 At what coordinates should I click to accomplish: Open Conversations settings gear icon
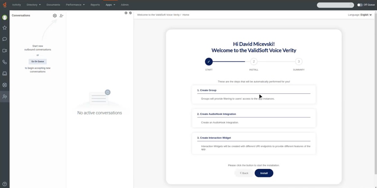coord(55,16)
